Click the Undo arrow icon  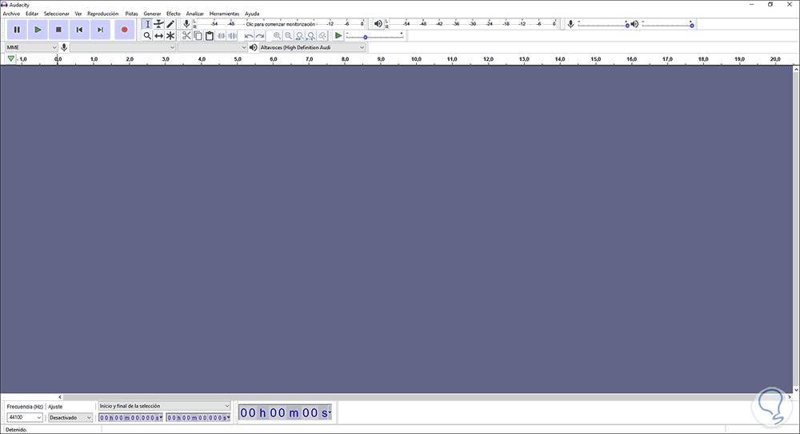249,36
